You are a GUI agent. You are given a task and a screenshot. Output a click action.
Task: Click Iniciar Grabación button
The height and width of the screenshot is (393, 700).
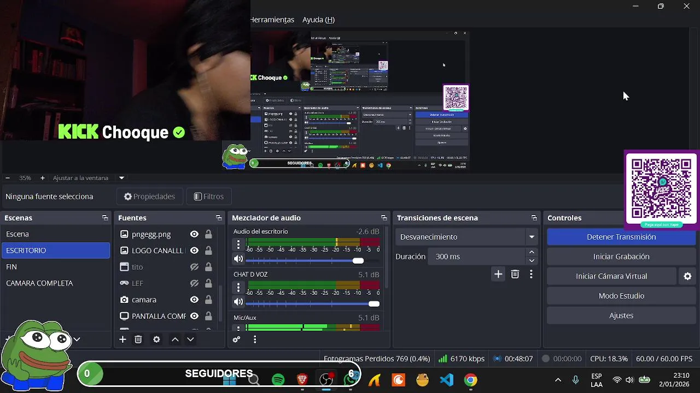[621, 257]
